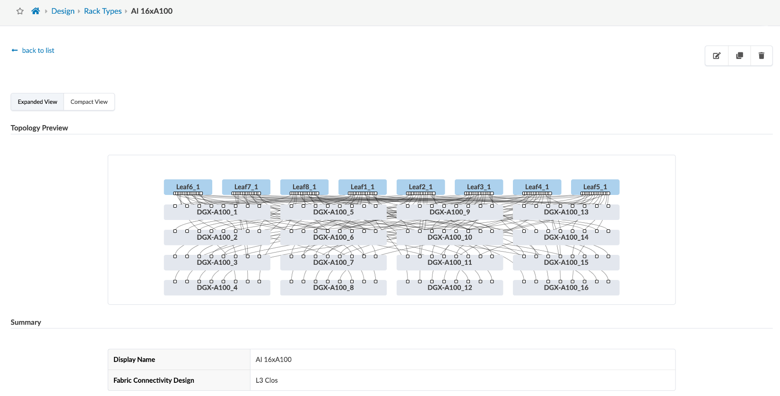Click the Fabric Connectivity Design label
This screenshot has width=780, height=396.
coord(154,380)
